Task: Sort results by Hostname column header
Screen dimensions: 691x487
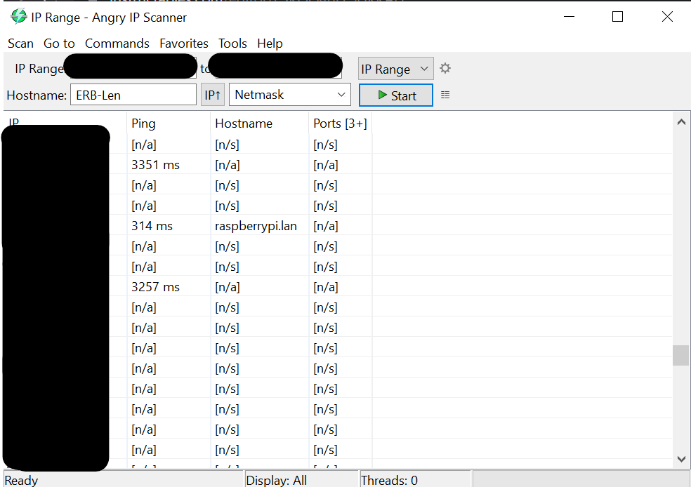Action: 259,124
